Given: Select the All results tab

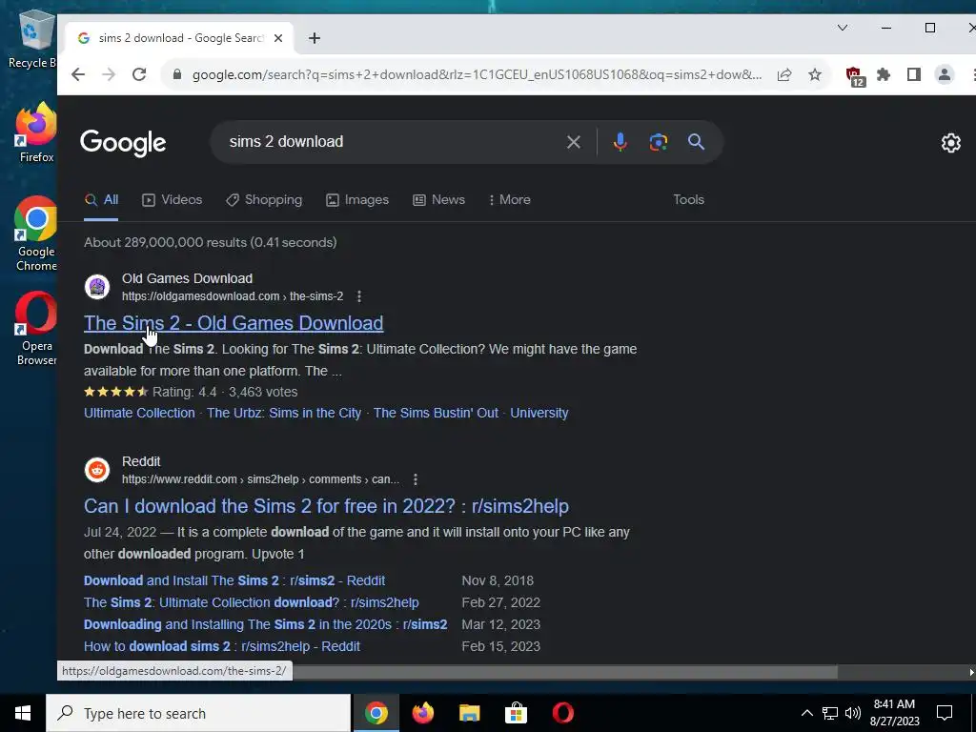Looking at the screenshot, I should [x=101, y=200].
